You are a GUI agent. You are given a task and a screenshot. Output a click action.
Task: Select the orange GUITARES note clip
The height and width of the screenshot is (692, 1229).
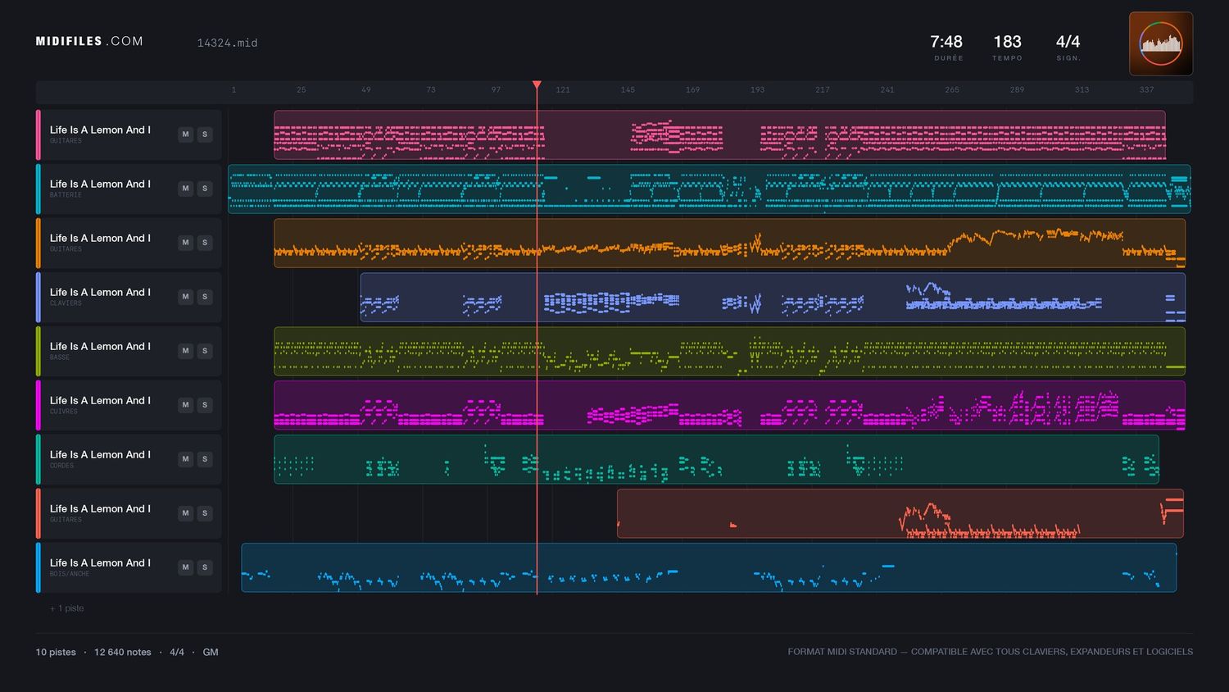(x=729, y=243)
